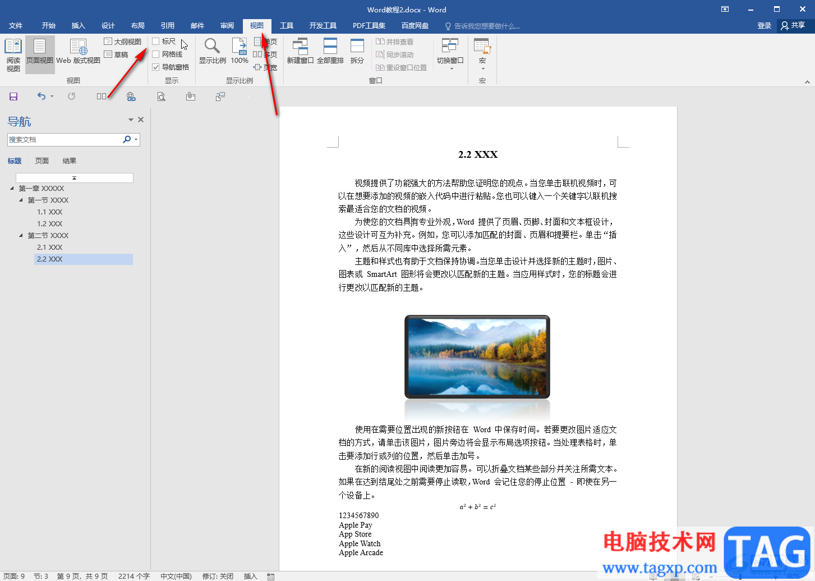The width and height of the screenshot is (815, 581).
Task: Select the landscape picture in document
Action: click(477, 357)
